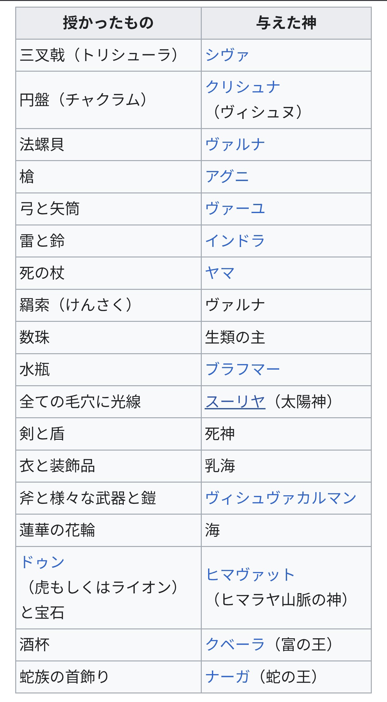The height and width of the screenshot is (702, 387).
Task: Open the ナーガ link
Action: tap(227, 676)
